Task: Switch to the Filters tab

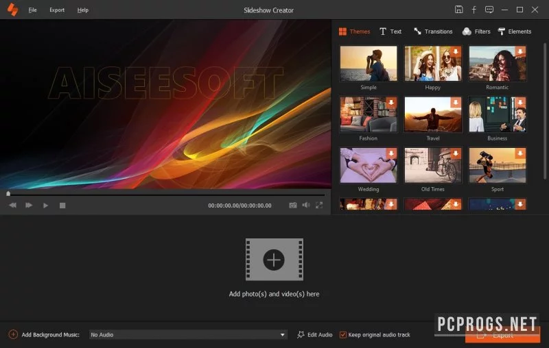Action: click(x=476, y=32)
